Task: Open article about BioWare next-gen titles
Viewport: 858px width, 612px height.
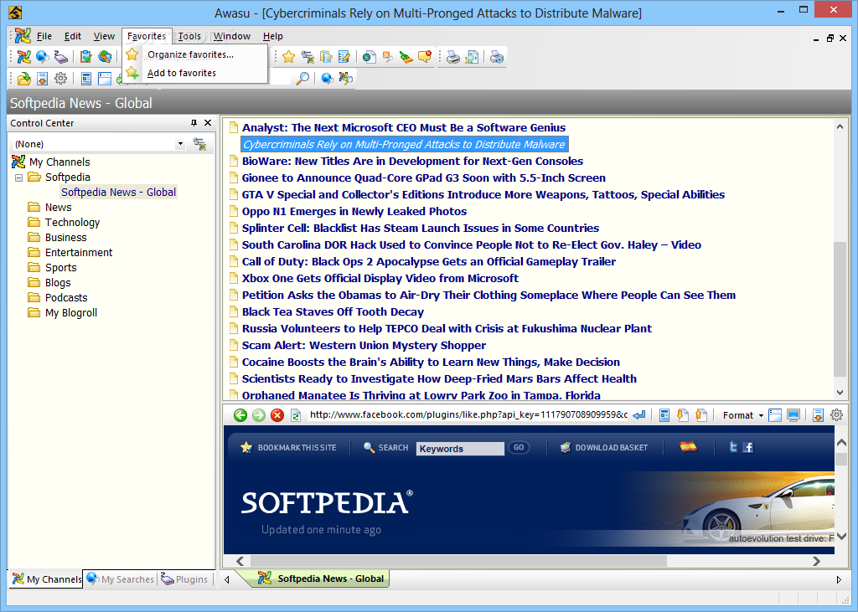Action: (412, 161)
